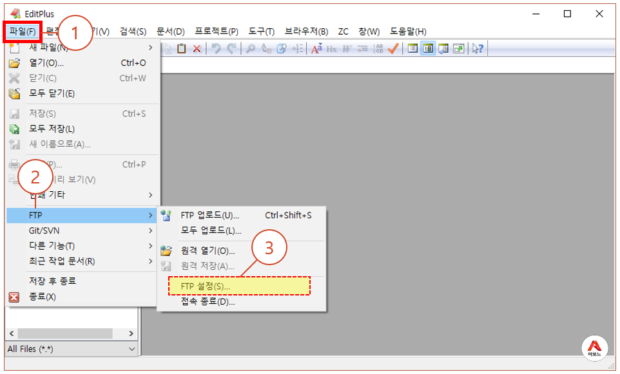Maximize the EditPlus window
620x374 pixels.
pos(567,14)
